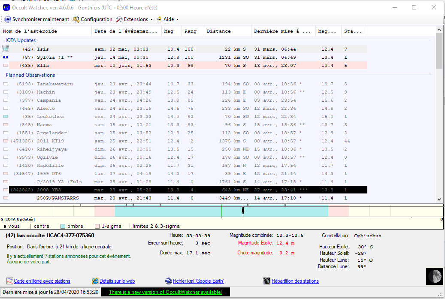
Task: Click status box for (1420) Radcliffe
Action: point(6,166)
